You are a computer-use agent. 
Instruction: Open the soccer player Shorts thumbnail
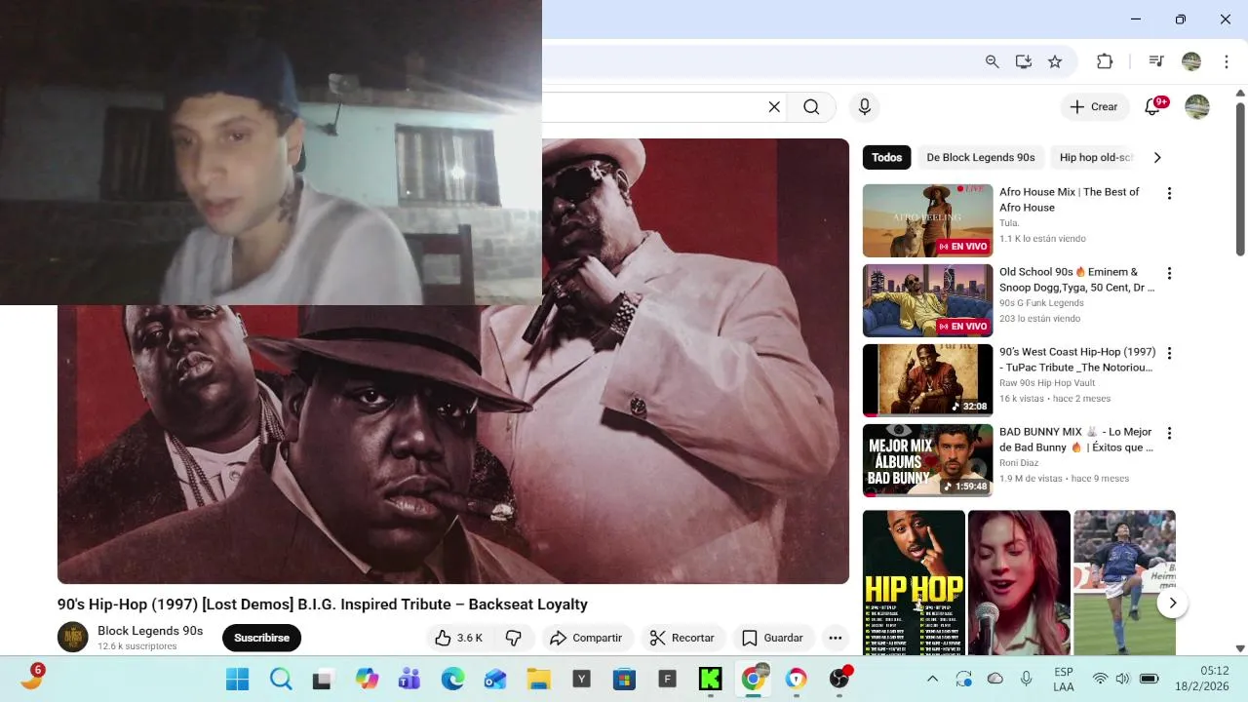1124,582
